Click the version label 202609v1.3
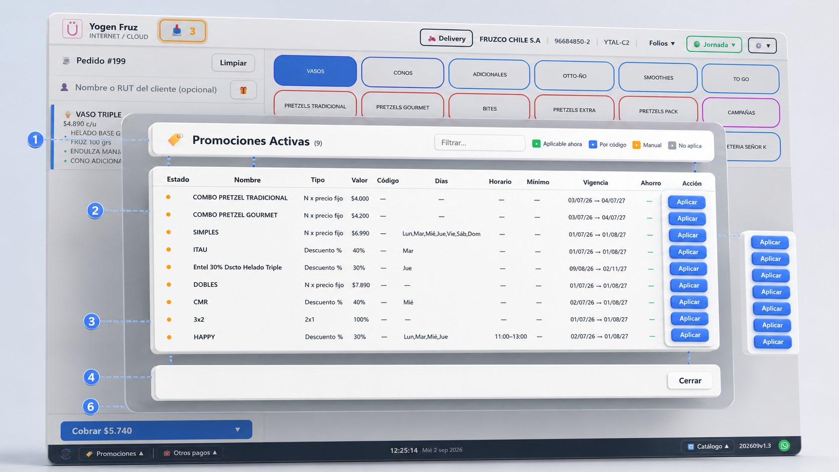Viewport: 839px width, 472px height. [755, 446]
